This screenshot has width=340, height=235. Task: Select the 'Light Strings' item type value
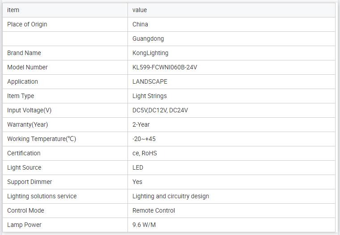coord(149,96)
